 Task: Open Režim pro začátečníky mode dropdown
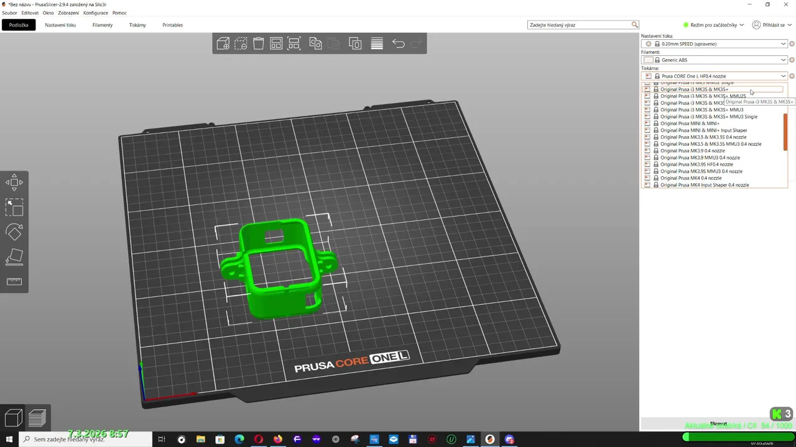tap(713, 25)
